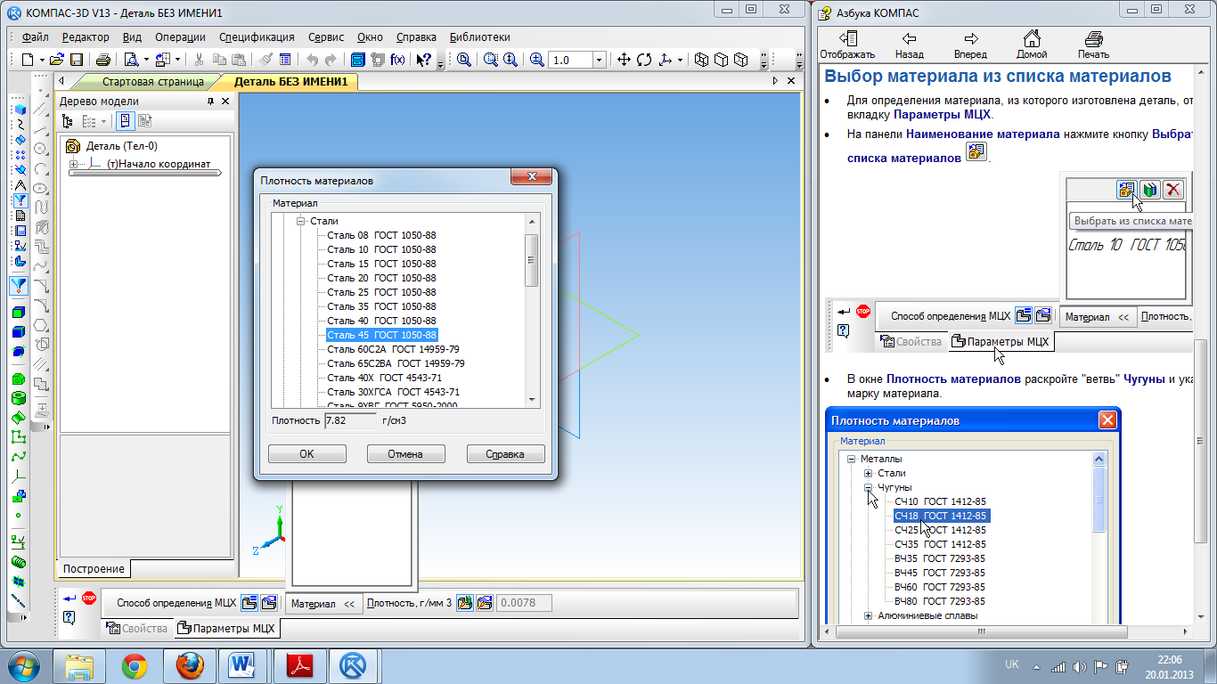
Task: Open file via folder icon in toolbar
Action: (56, 60)
